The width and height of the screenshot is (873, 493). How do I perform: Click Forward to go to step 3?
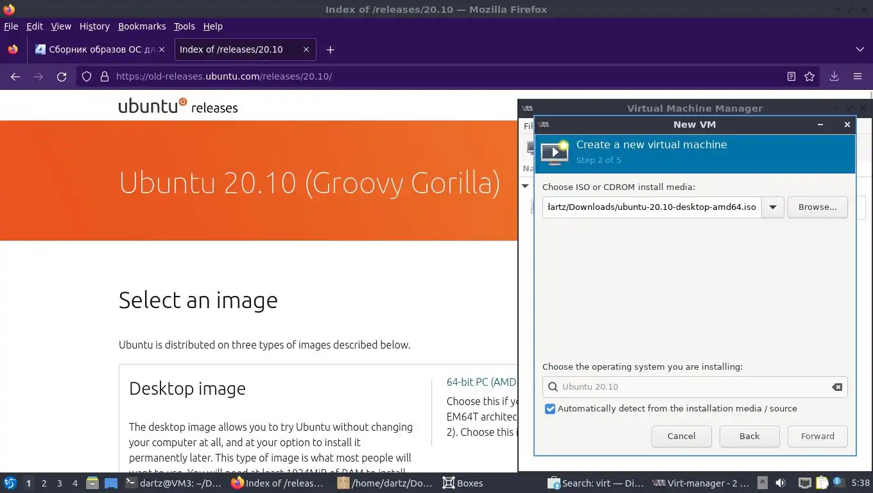[817, 437]
